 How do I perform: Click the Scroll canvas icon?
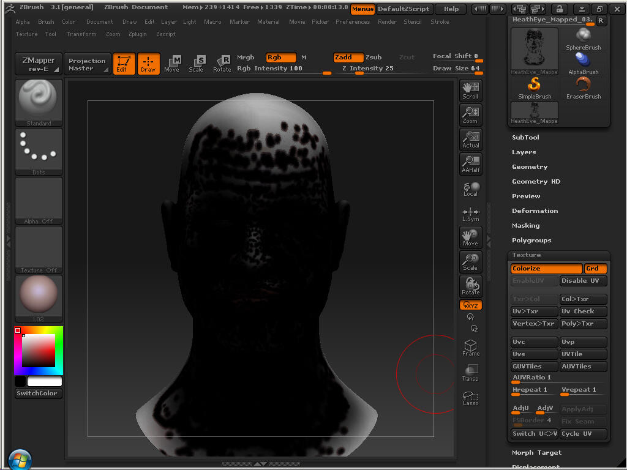470,91
